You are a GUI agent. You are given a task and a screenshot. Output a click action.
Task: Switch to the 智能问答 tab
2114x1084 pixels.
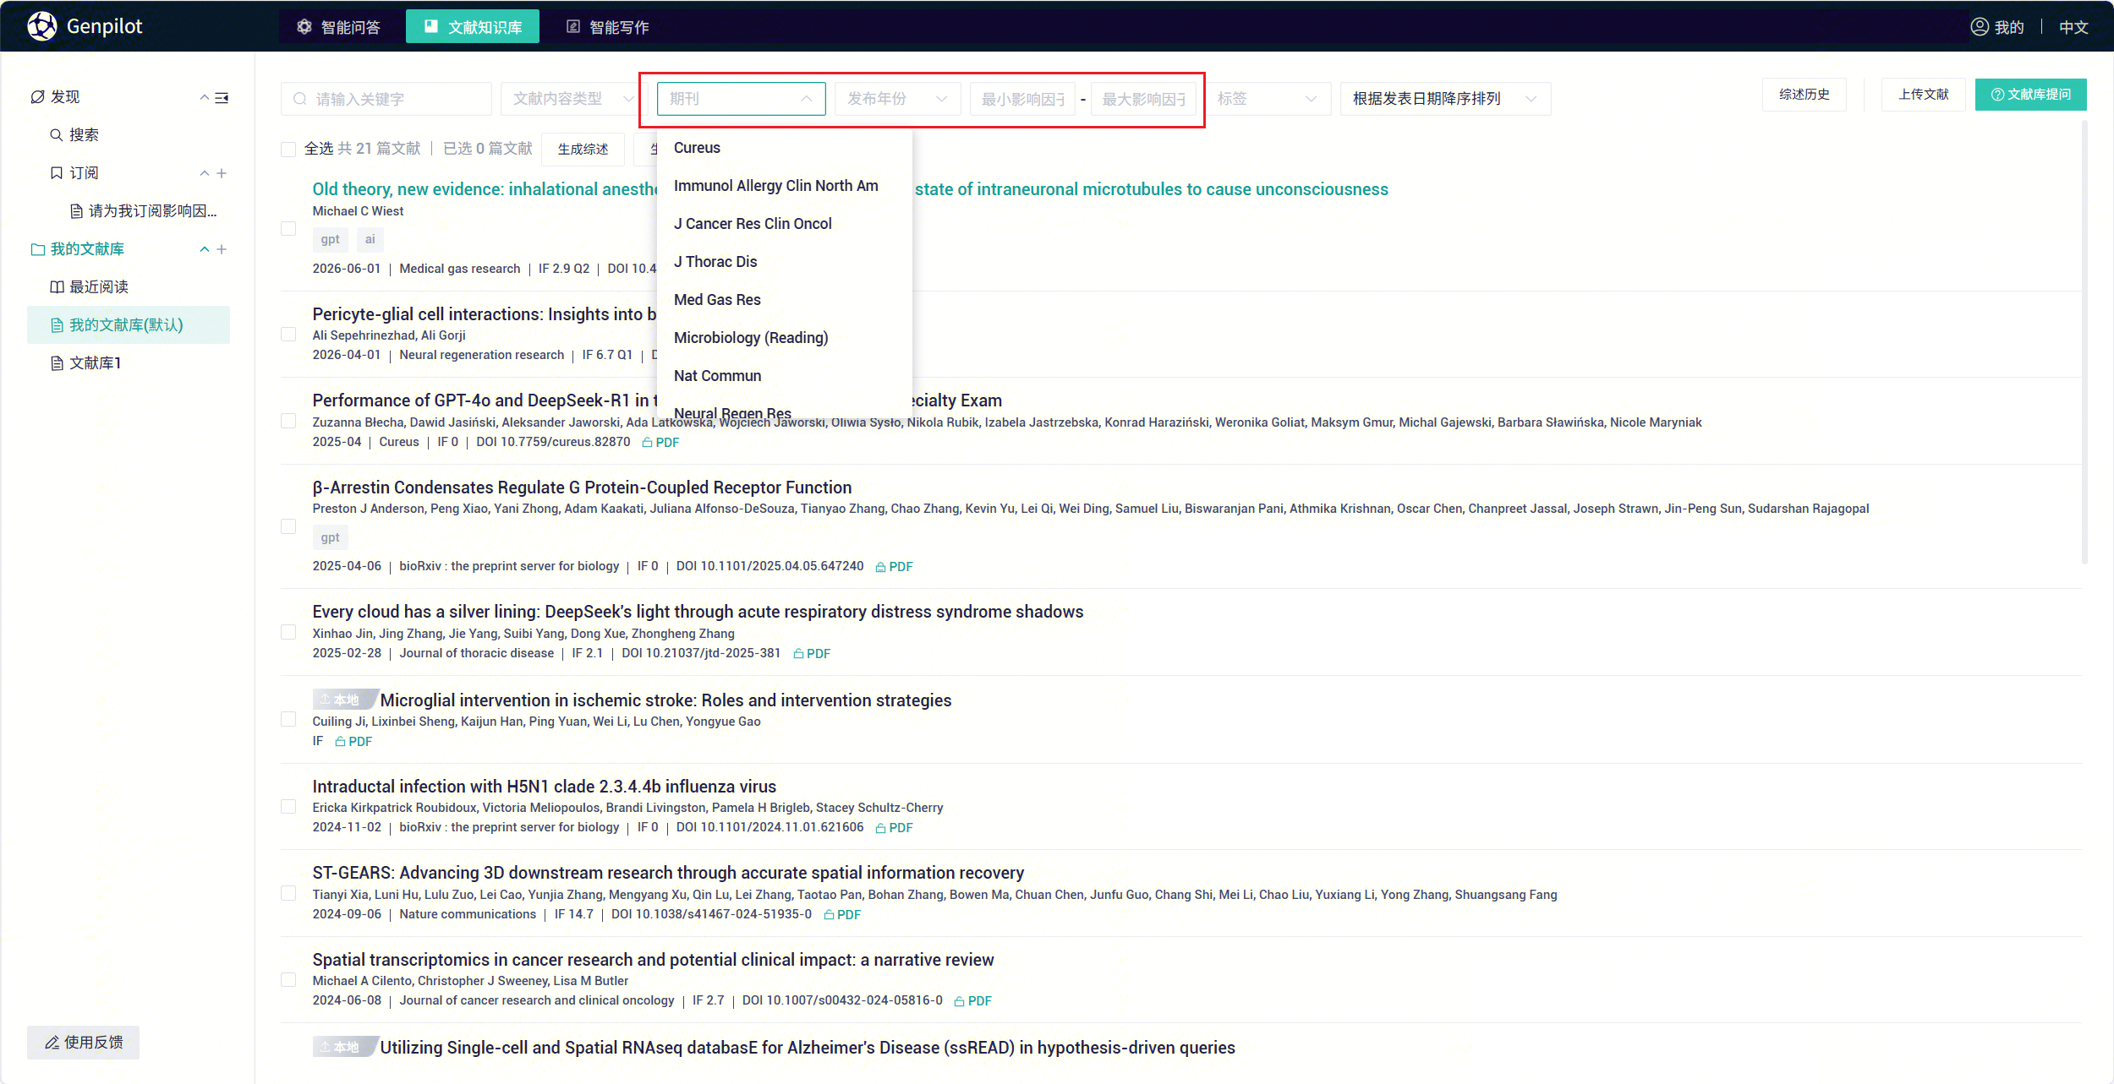(339, 27)
